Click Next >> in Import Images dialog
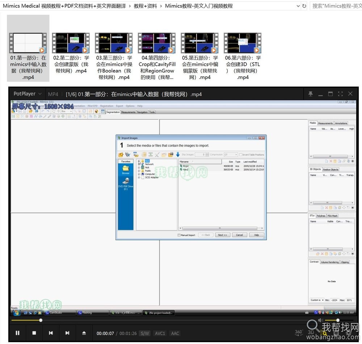The height and width of the screenshot is (344, 362). [223, 235]
